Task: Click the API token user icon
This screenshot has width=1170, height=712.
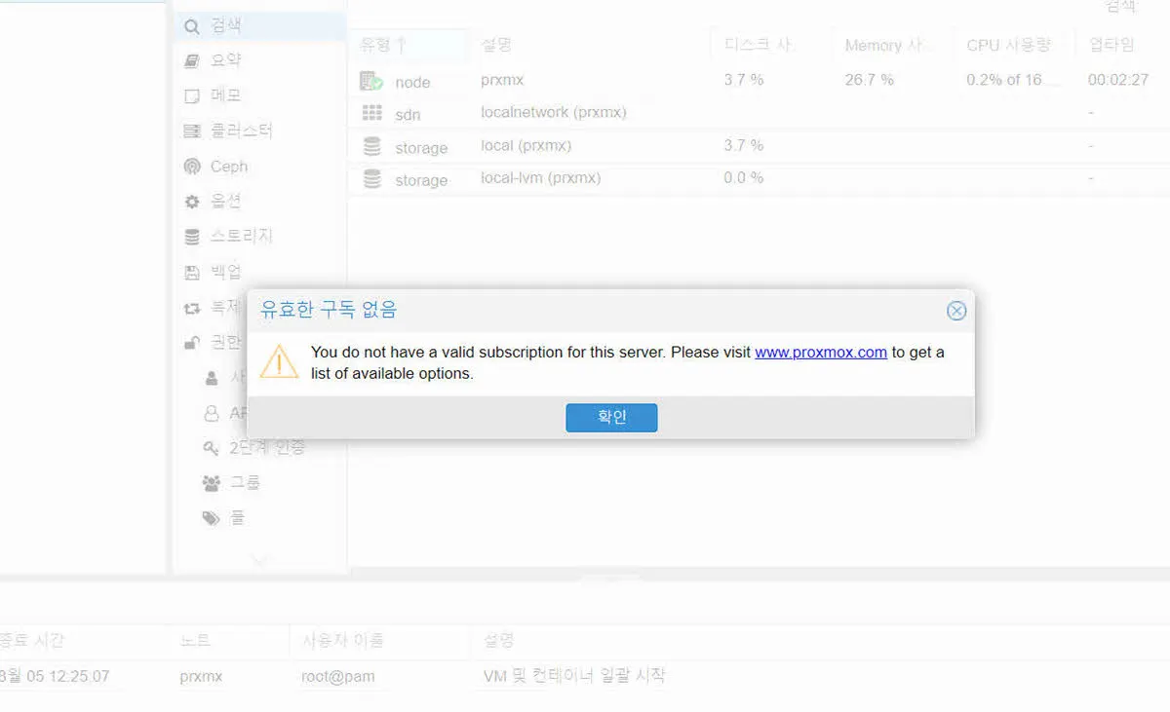Action: pyautogui.click(x=212, y=413)
